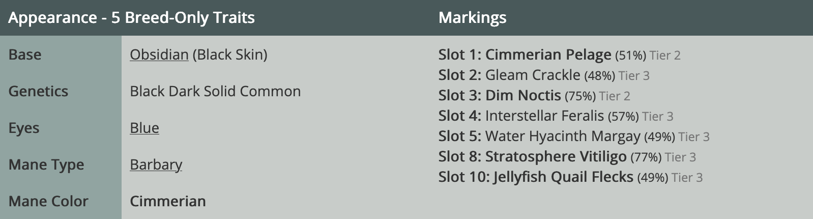Click the Tier 2 label of Slot 3
The image size is (813, 219).
click(x=615, y=96)
